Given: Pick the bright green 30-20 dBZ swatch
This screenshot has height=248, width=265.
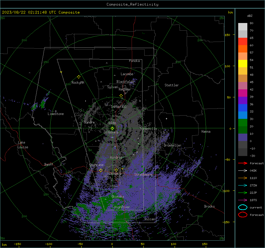Looking at the screenshot, I should 243,123.
